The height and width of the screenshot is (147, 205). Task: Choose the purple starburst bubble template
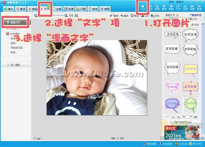point(173,105)
